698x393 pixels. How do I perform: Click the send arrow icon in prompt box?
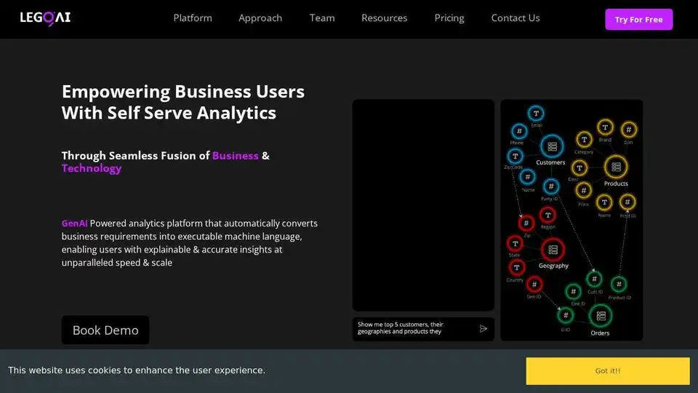484,329
